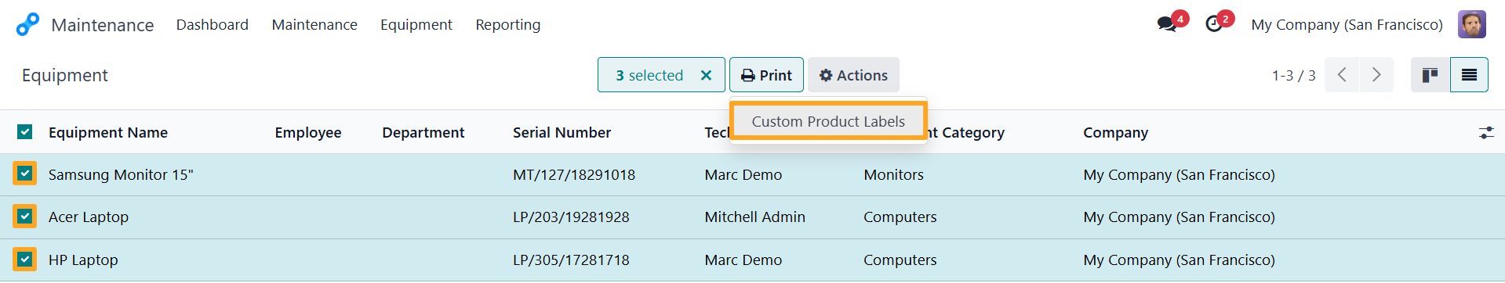
Task: Open the Actions dropdown button
Action: (x=853, y=75)
